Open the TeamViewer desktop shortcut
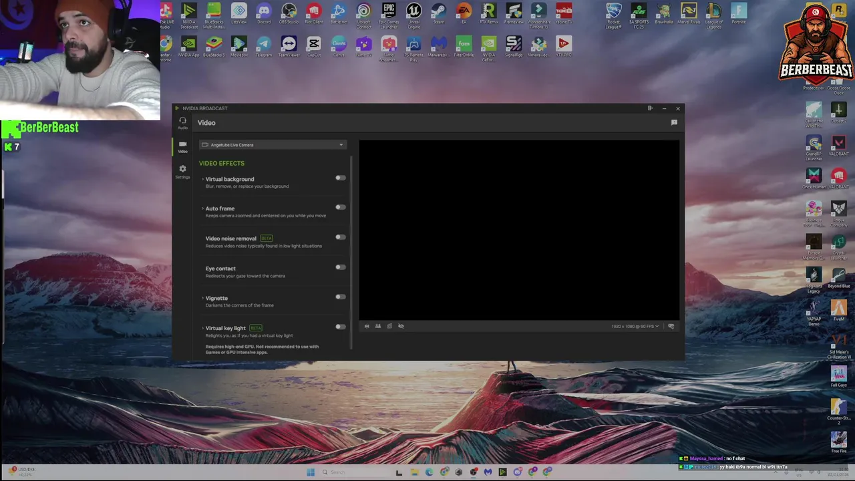Viewport: 855px width, 481px height. (289, 47)
